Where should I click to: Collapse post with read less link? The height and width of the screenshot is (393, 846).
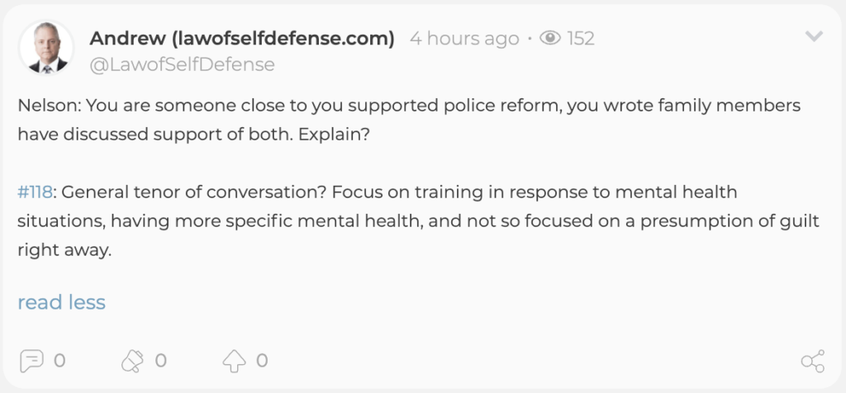point(61,302)
